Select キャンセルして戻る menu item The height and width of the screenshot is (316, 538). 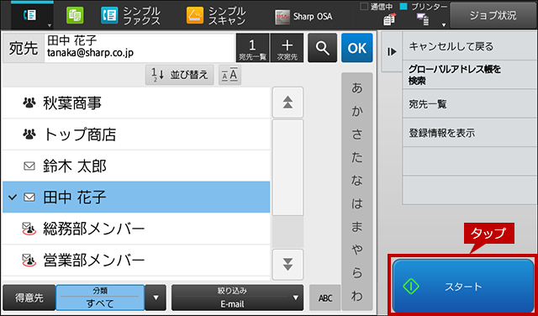tap(470, 46)
